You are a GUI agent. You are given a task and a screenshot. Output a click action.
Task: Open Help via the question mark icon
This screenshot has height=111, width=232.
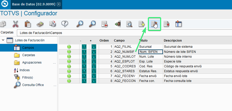[x=65, y=24]
